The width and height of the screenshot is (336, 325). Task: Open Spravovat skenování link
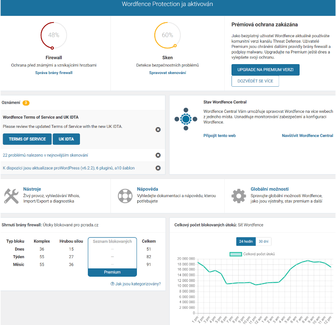pos(167,73)
